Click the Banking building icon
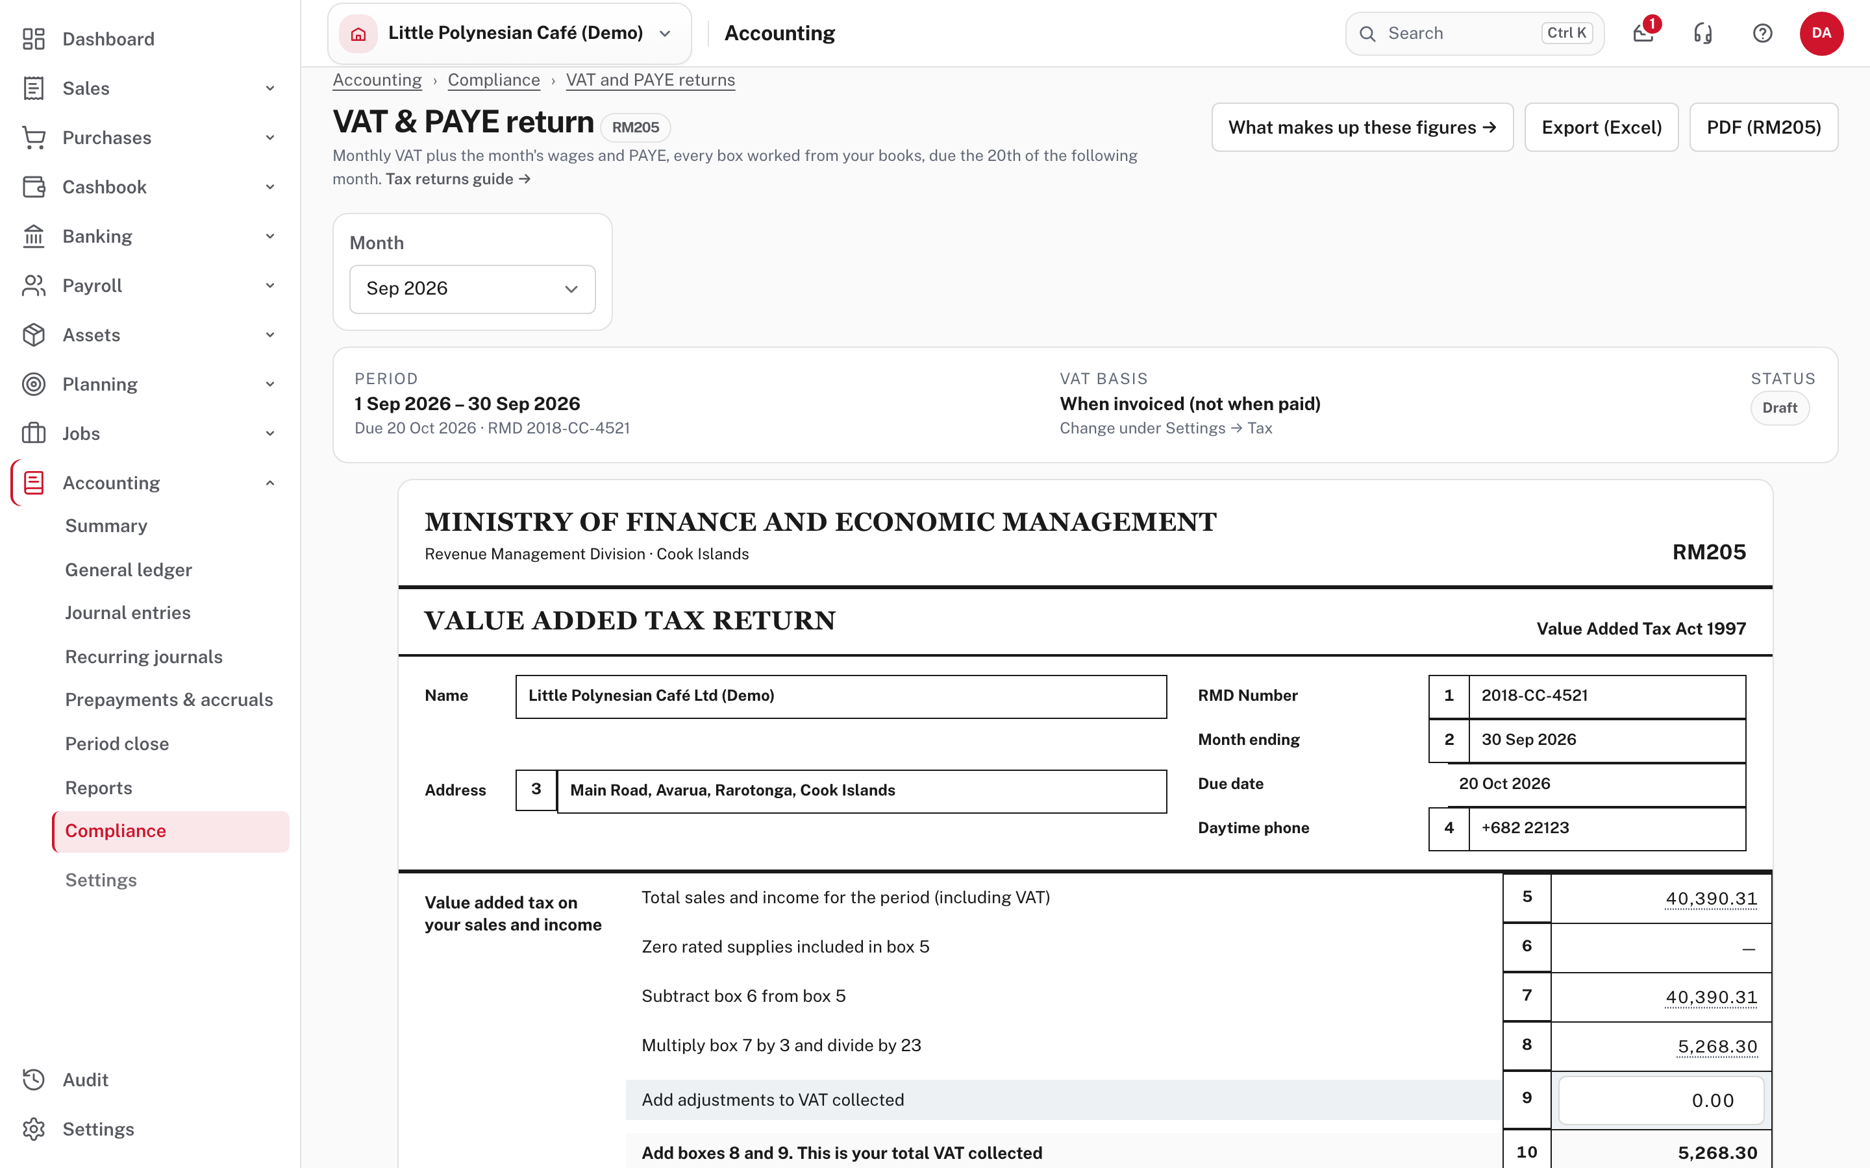 [x=33, y=236]
